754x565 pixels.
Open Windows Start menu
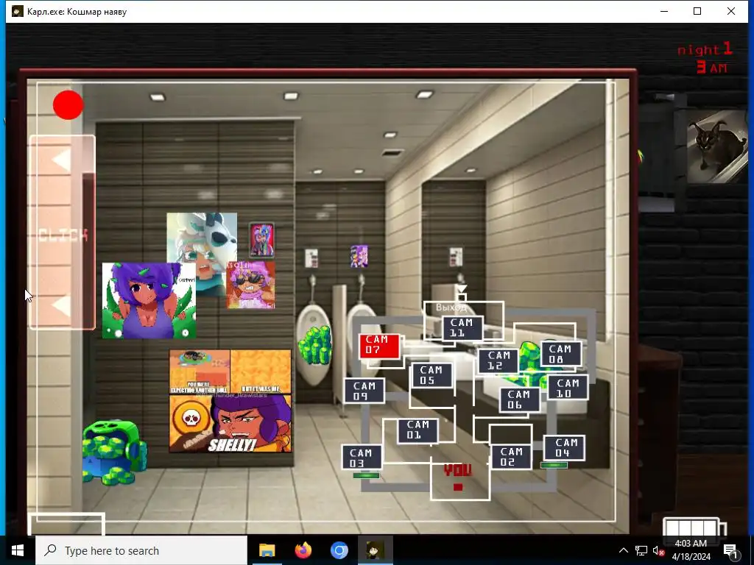point(18,550)
